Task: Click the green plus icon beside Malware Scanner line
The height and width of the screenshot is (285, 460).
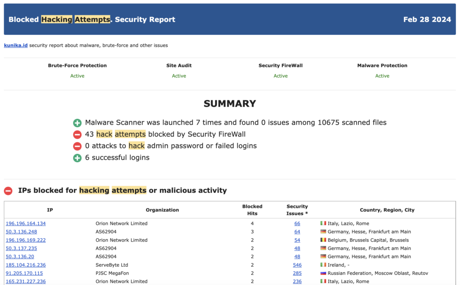Action: (77, 122)
